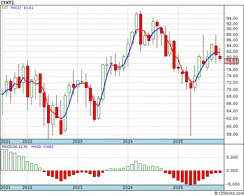Screen dimensions: 244x196
Task: Click the 2025 label on price chart timeline
Action: (178, 141)
